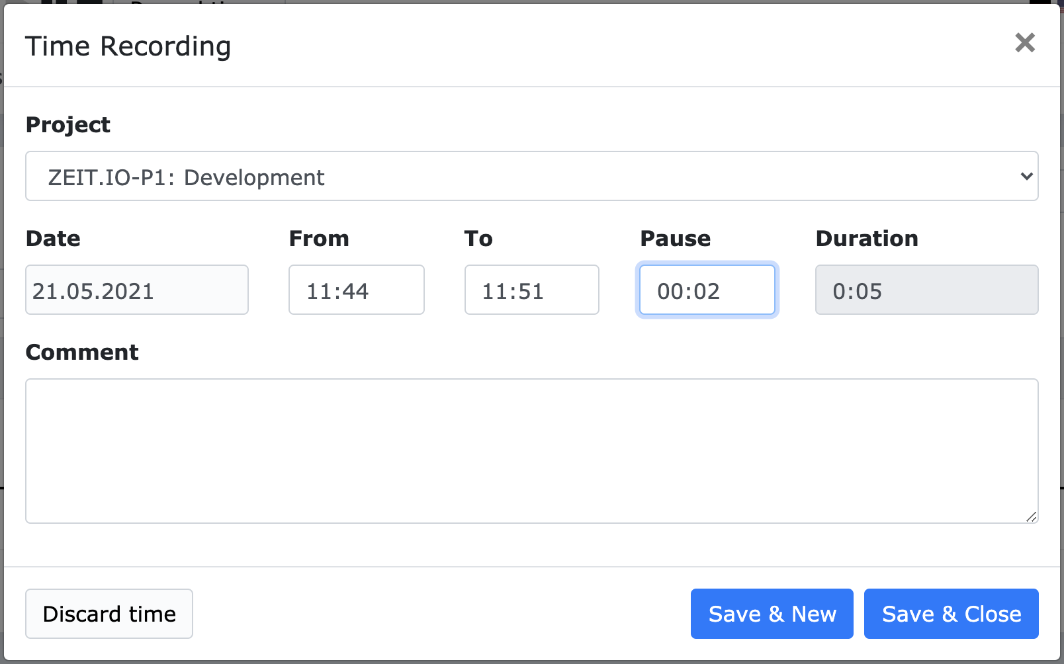Image resolution: width=1064 pixels, height=664 pixels.
Task: Click the Duration field label
Action: coord(867,239)
